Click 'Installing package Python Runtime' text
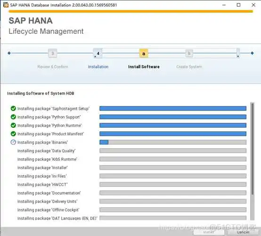The height and width of the screenshot is (236, 261). (x=49, y=126)
